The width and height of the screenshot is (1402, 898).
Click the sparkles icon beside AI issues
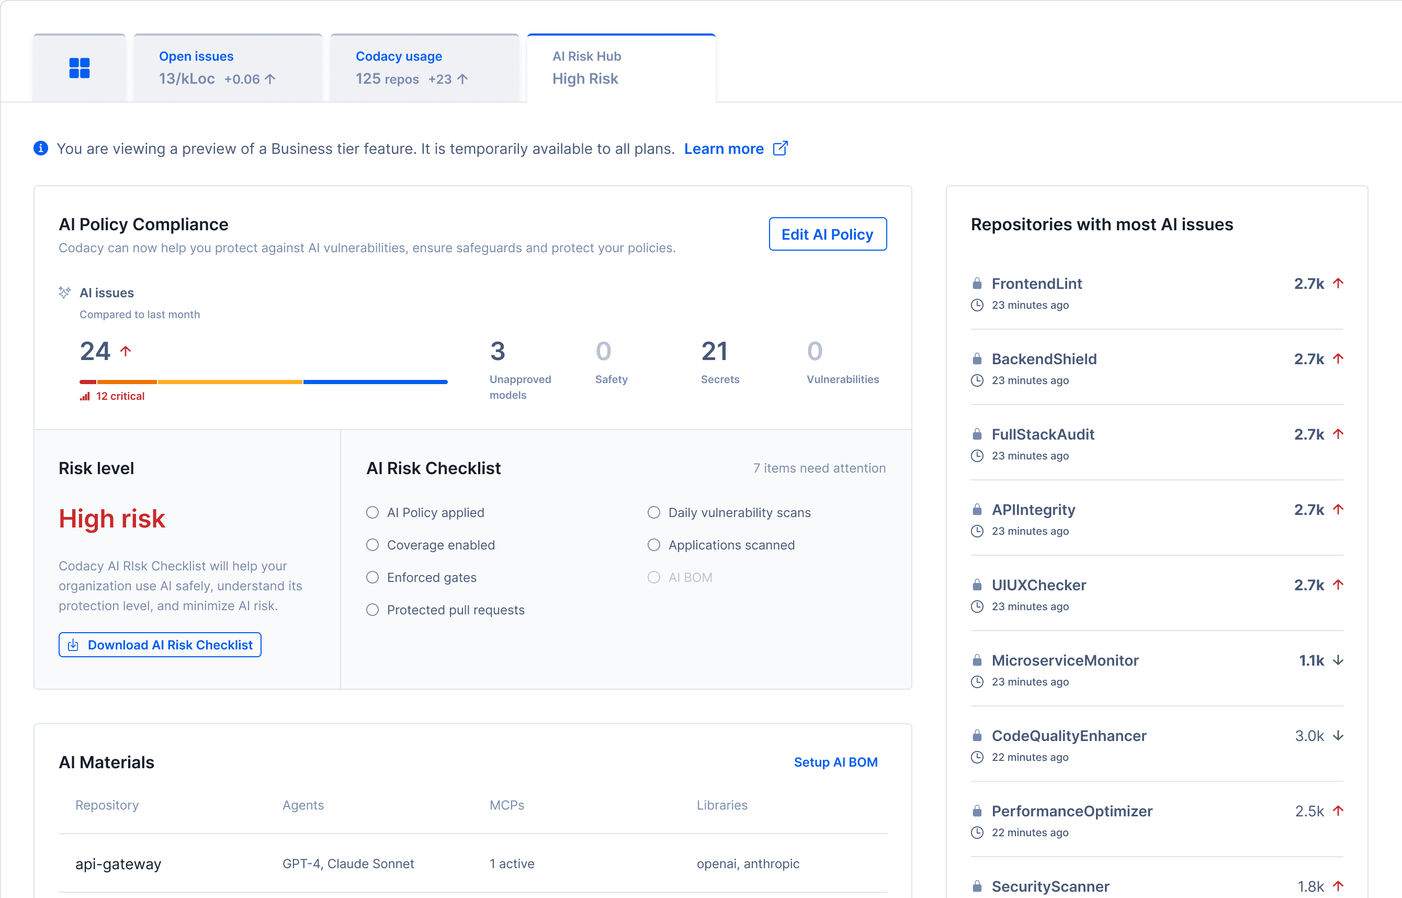tap(65, 292)
